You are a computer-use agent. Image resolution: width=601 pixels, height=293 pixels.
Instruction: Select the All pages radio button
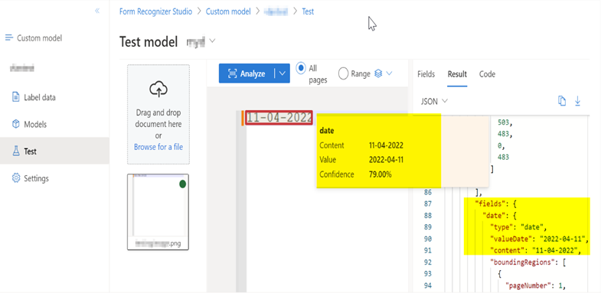click(301, 69)
